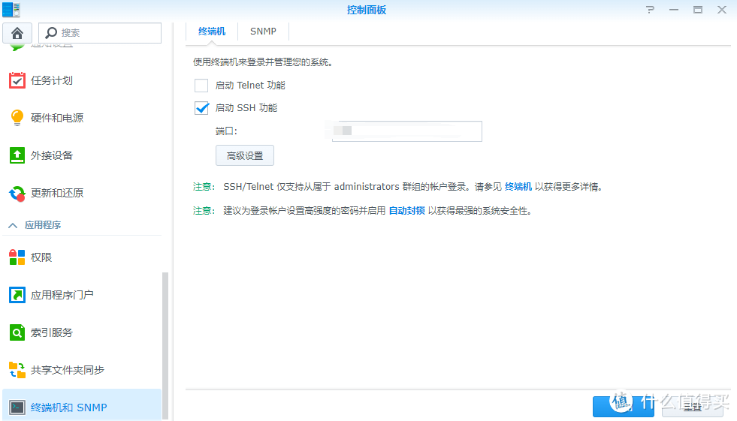
Task: Open Hardware and Power (硬件和电源) icon
Action: pos(17,118)
